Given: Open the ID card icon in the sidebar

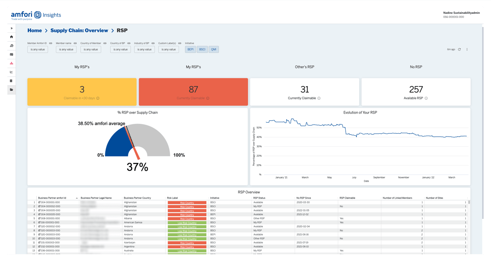Looking at the screenshot, I should (11, 54).
